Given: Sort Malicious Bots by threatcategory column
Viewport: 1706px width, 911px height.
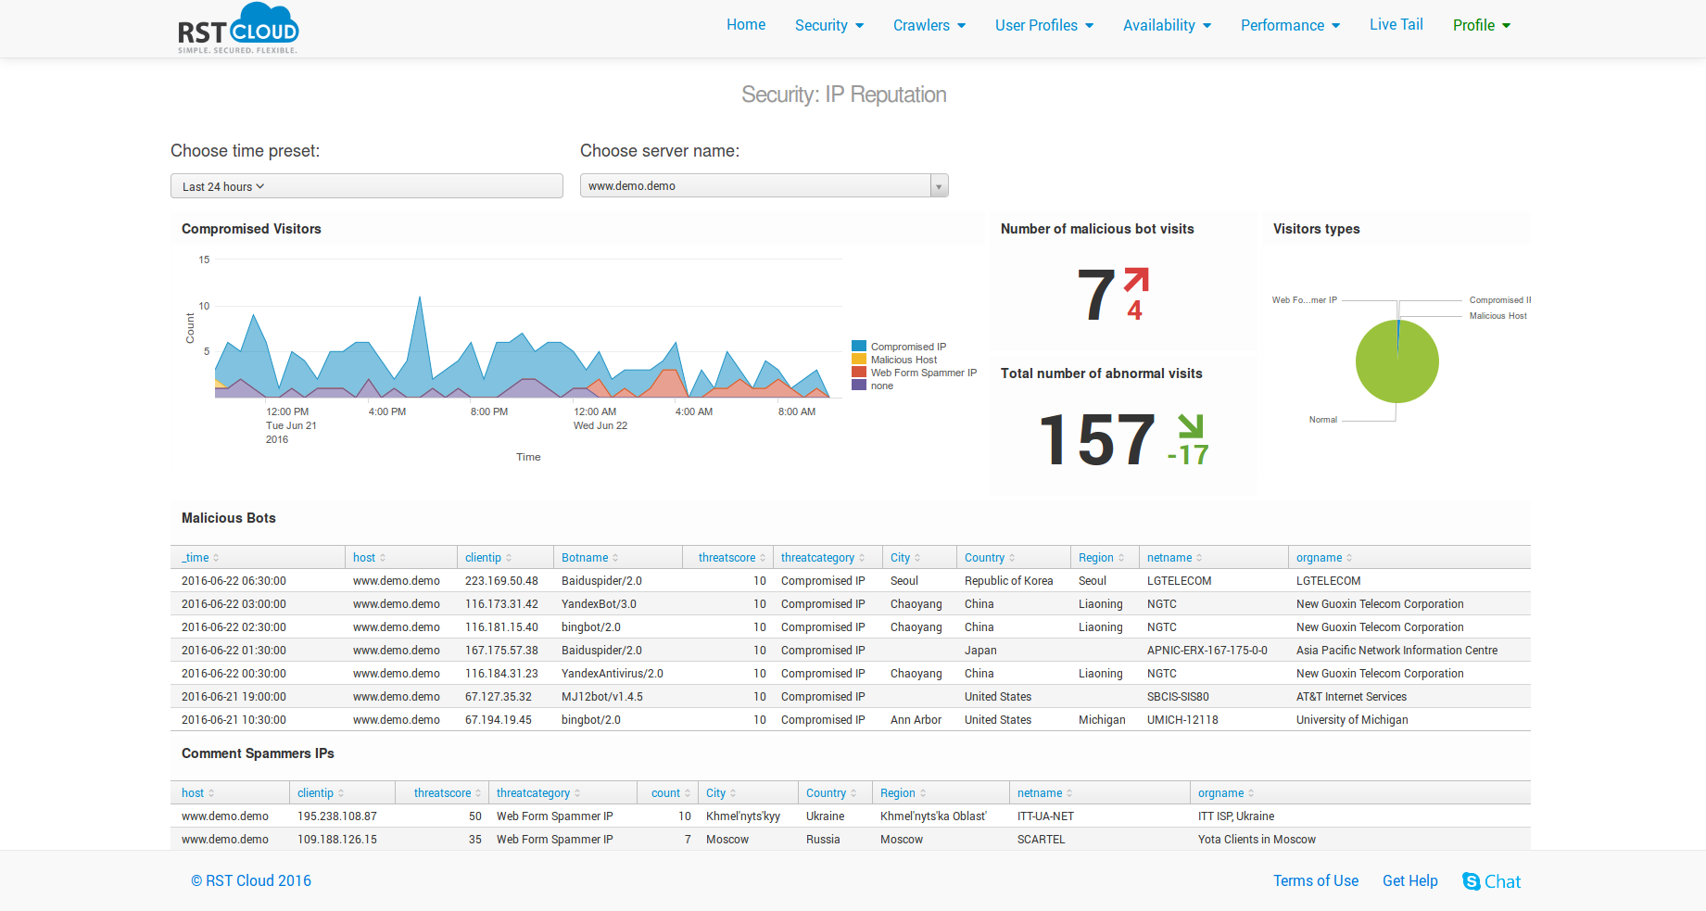Looking at the screenshot, I should [x=823, y=558].
